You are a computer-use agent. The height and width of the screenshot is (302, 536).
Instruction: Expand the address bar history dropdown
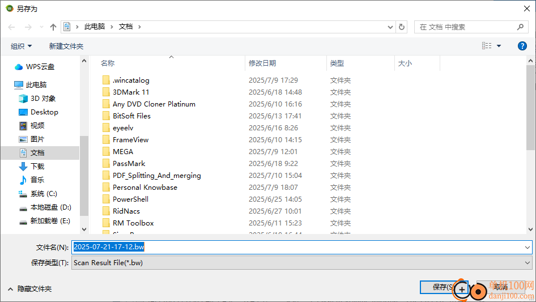(x=390, y=27)
